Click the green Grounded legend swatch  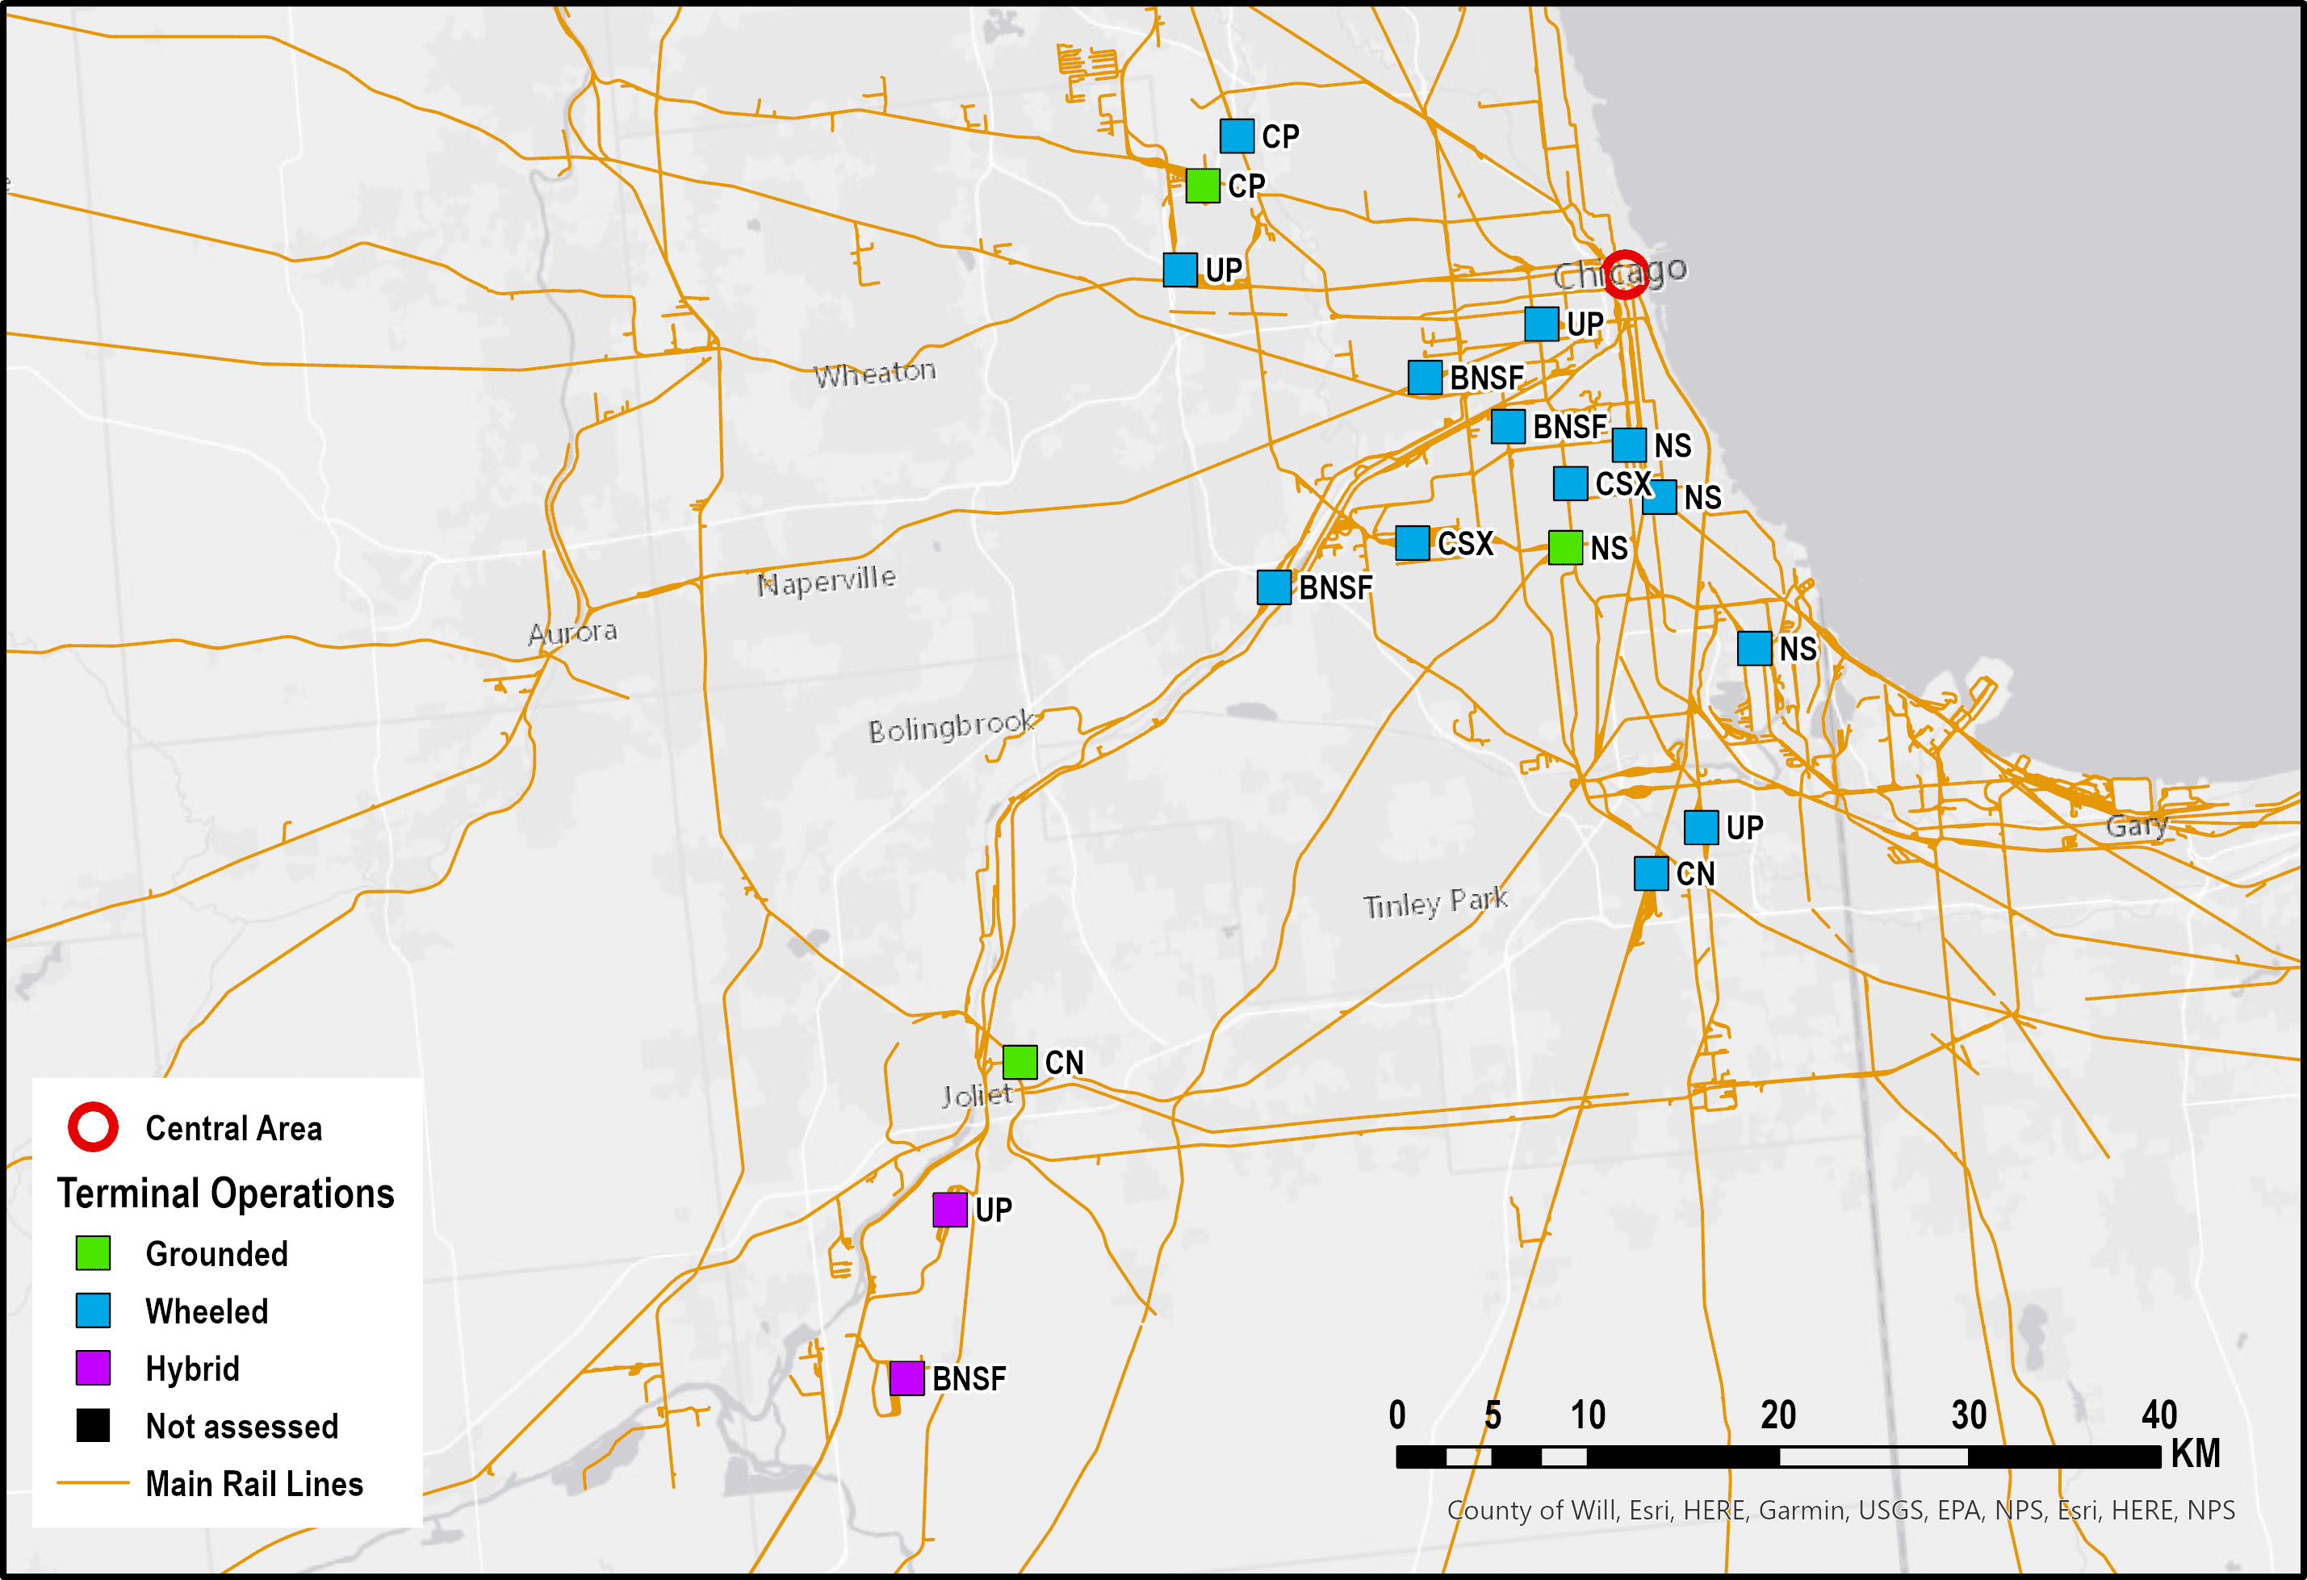[x=94, y=1253]
